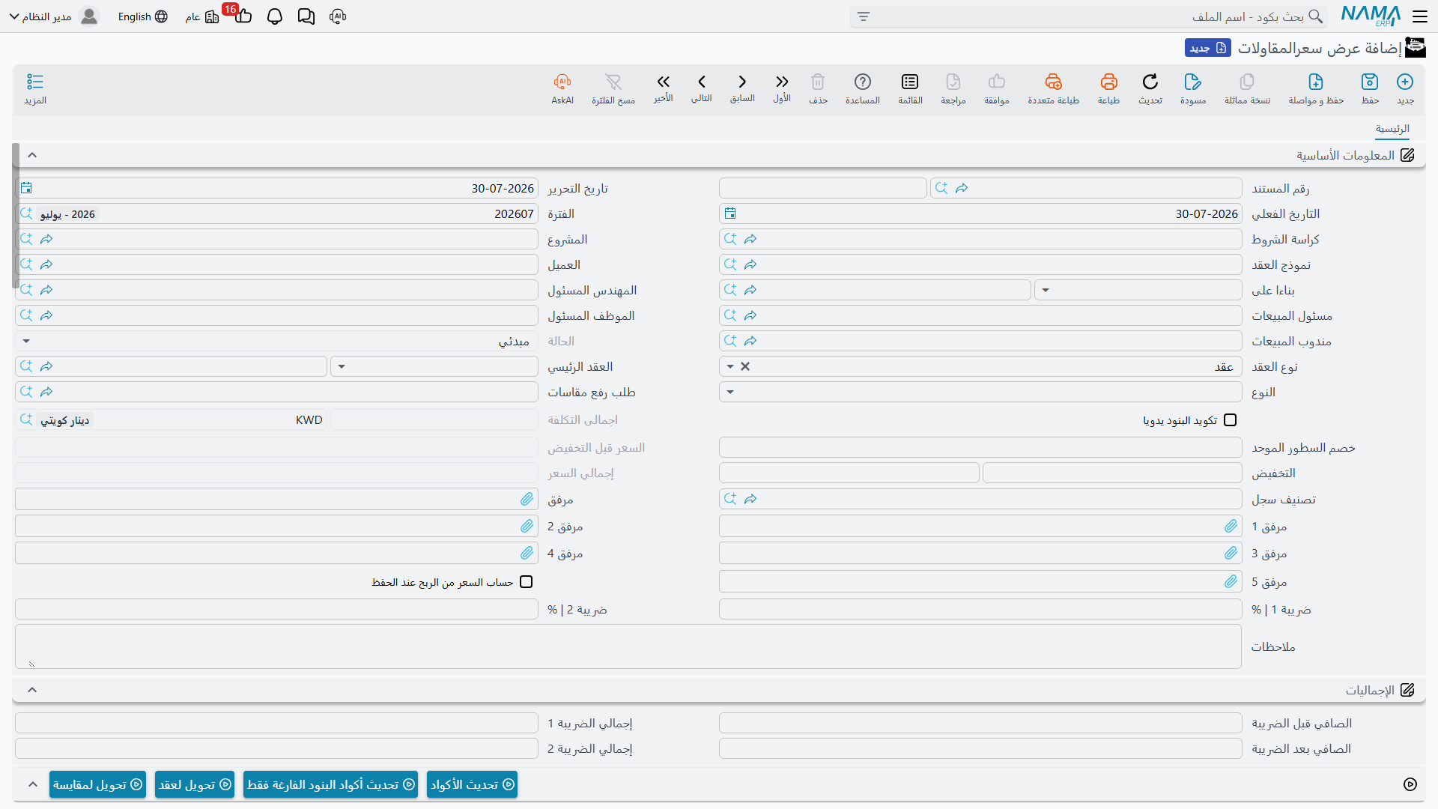Click the تحديث (Refresh) toolbar icon
This screenshot has width=1438, height=809.
tap(1150, 82)
